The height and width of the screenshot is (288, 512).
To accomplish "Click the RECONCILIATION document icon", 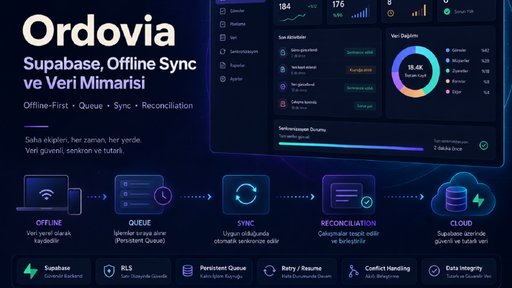I will click(349, 194).
